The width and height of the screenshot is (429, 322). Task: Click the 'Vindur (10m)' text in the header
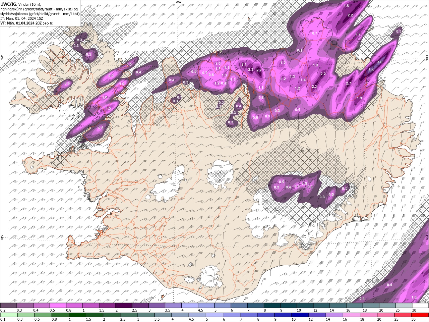point(30,4)
